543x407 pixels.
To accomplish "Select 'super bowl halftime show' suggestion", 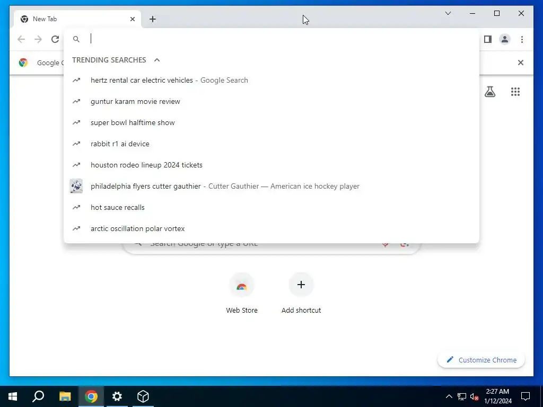I will [x=271, y=122].
